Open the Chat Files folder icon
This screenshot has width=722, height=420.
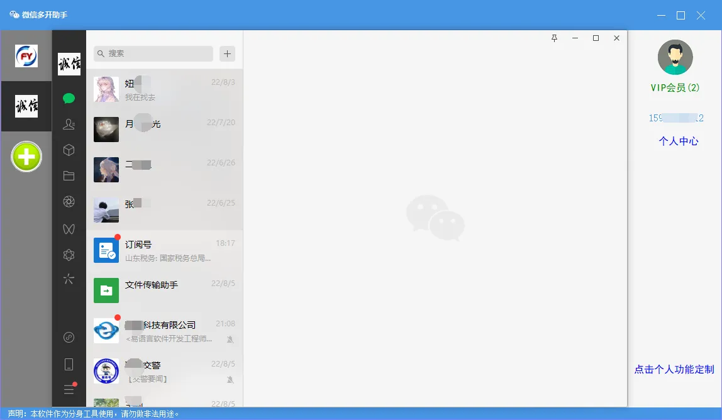point(69,176)
